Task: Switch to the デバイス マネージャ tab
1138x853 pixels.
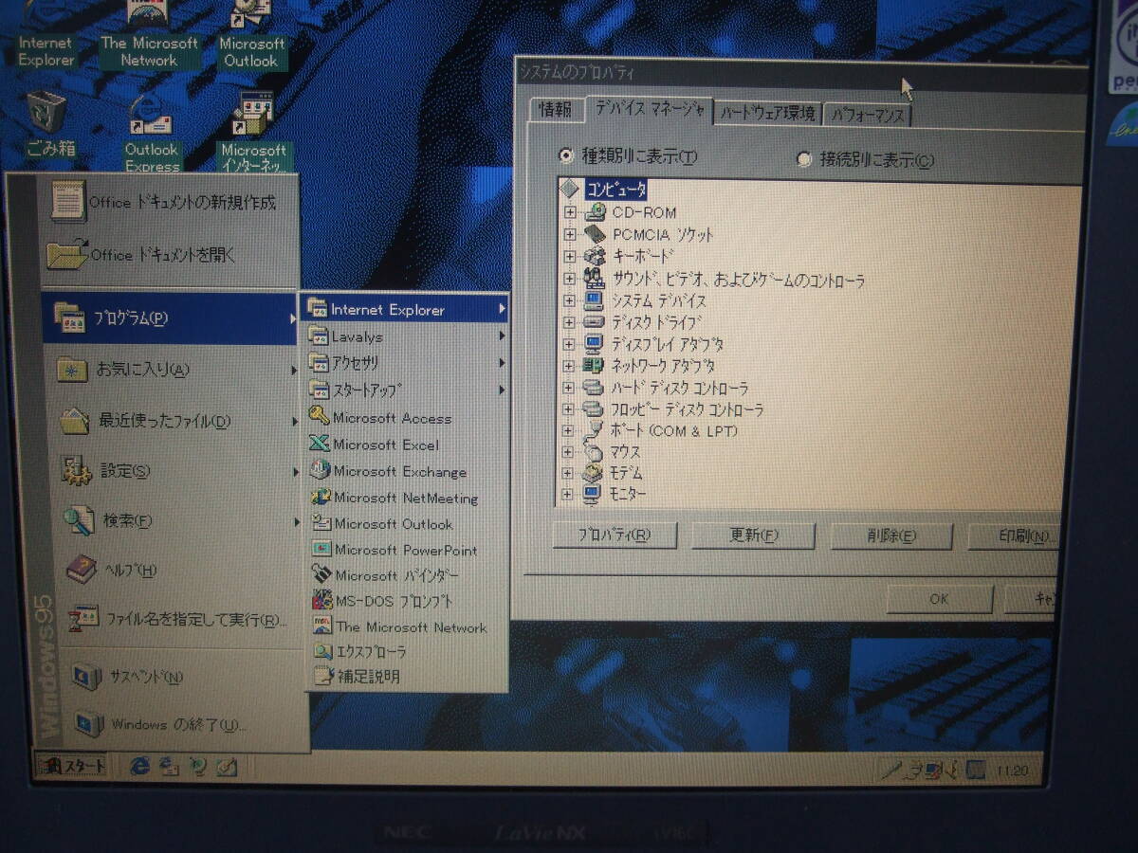Action: (x=650, y=109)
